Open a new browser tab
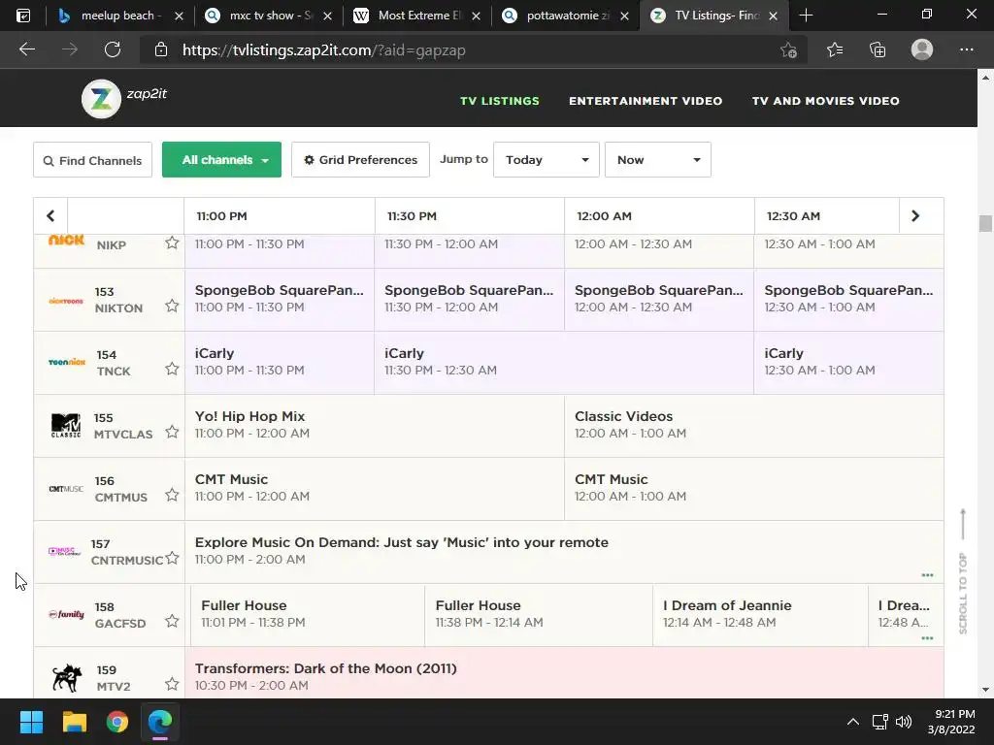Screen dimensions: 994x745 pos(806,16)
